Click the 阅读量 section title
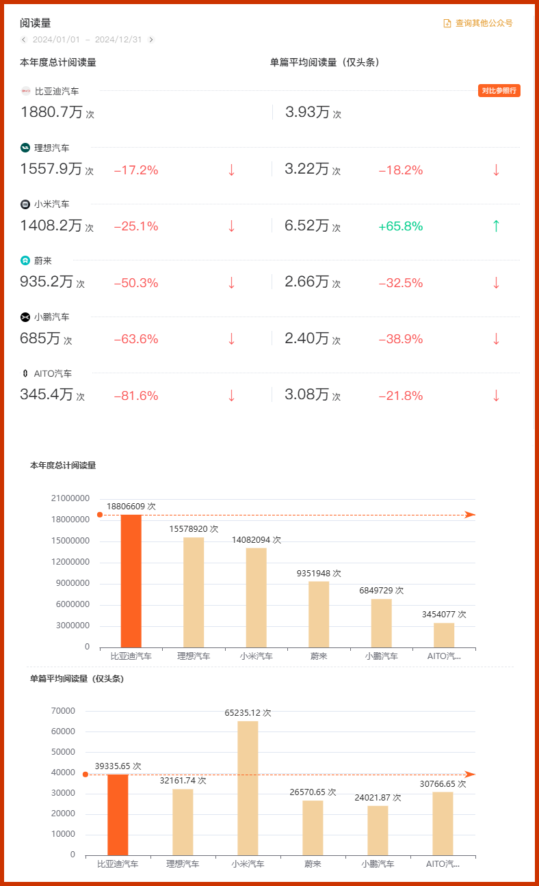 (36, 23)
